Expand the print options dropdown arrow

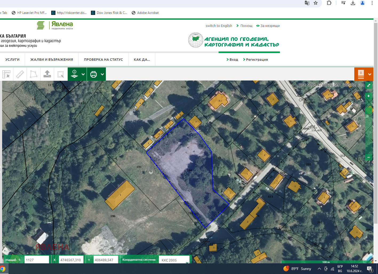click(102, 74)
